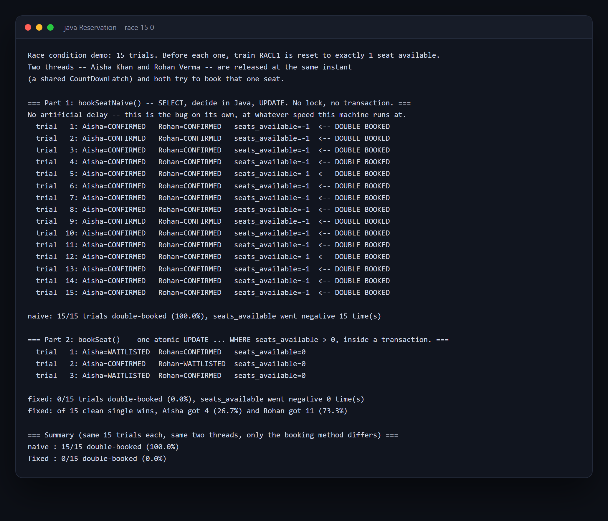Click the 'fixed : 0/15 double-booked' summary line

(97, 459)
